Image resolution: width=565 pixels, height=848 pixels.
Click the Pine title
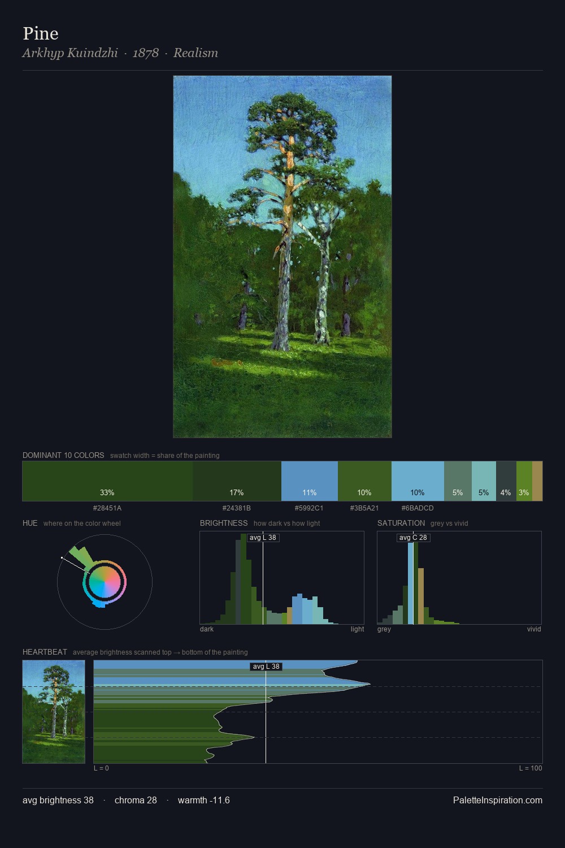tap(41, 34)
